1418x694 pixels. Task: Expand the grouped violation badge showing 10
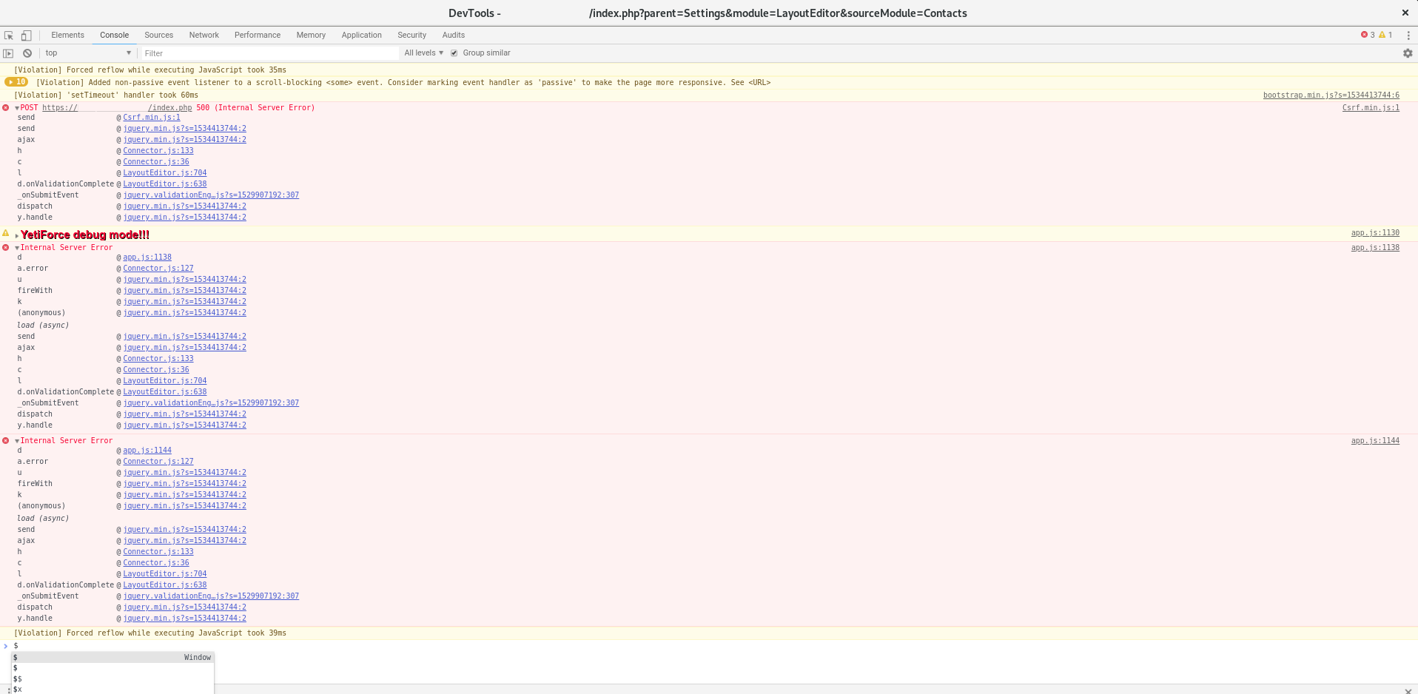pos(16,82)
